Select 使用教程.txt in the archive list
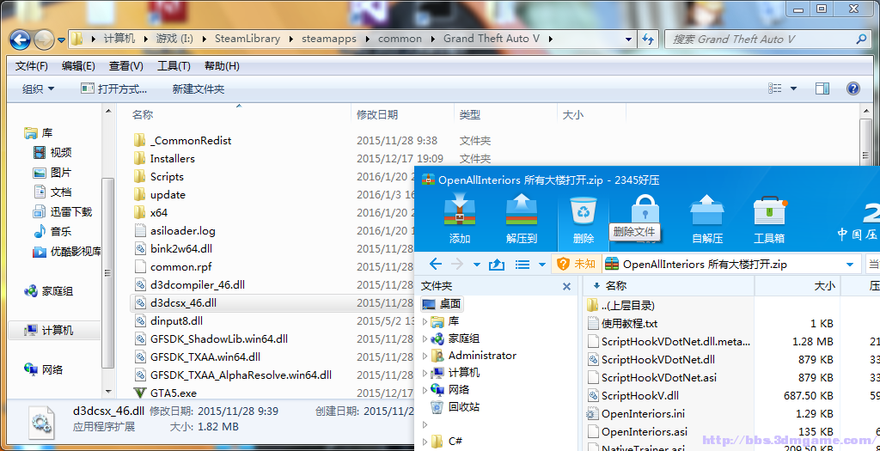 coord(622,324)
